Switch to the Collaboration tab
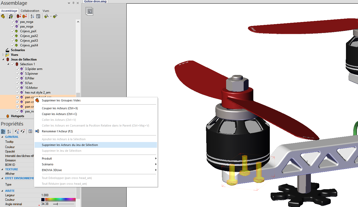 click(x=30, y=11)
